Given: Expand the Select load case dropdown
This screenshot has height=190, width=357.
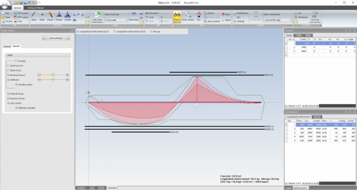Looking at the screenshot, I should point(116,20).
